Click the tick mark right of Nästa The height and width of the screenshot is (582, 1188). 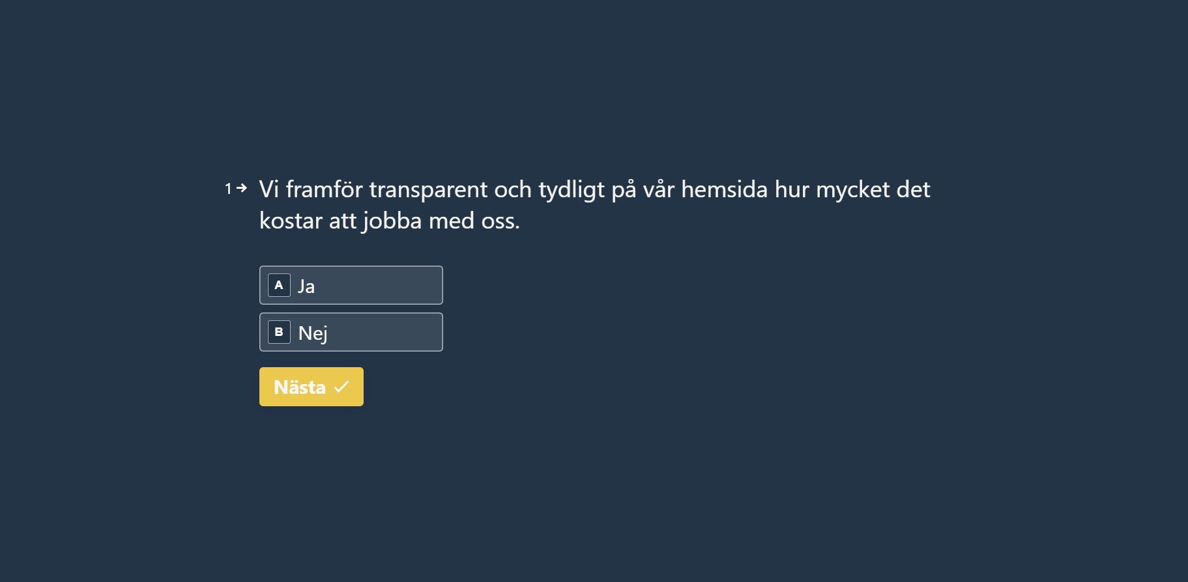pyautogui.click(x=341, y=387)
